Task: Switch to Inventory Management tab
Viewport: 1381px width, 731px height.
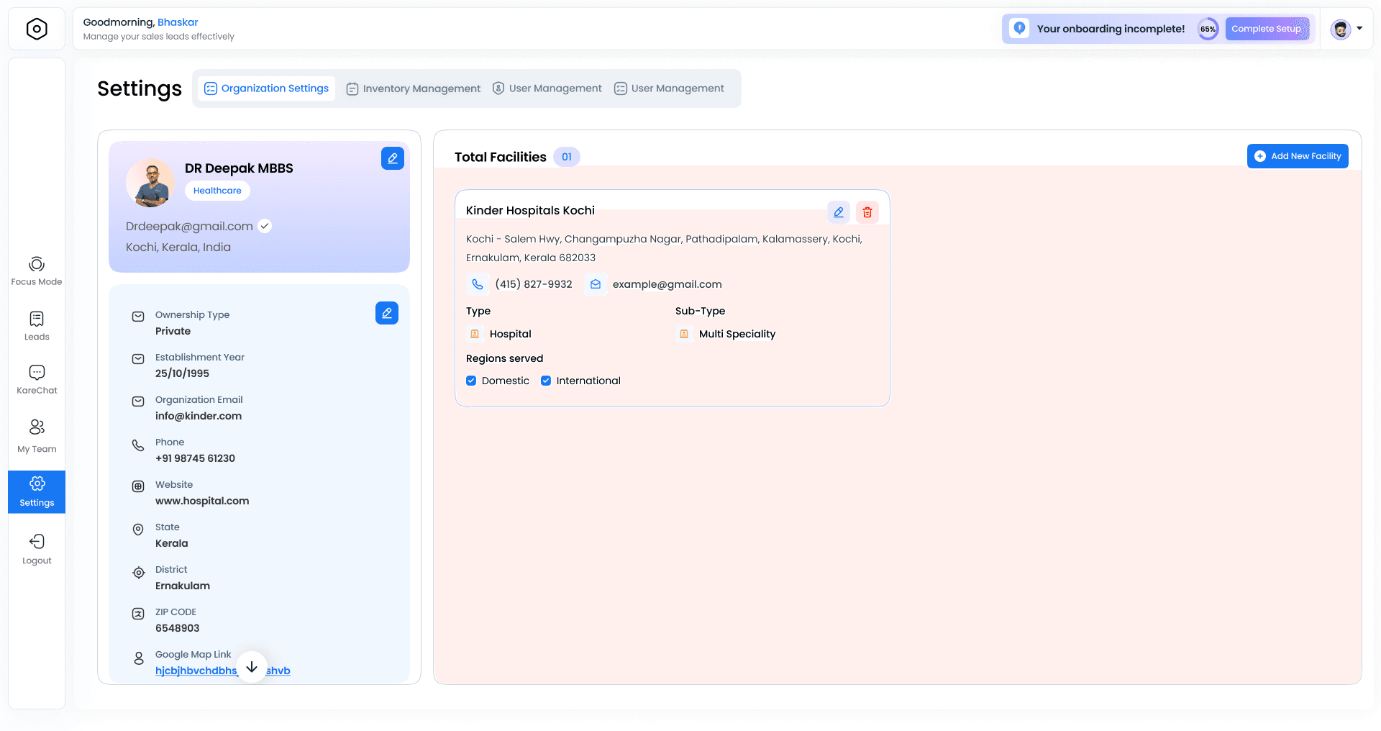Action: coord(414,88)
